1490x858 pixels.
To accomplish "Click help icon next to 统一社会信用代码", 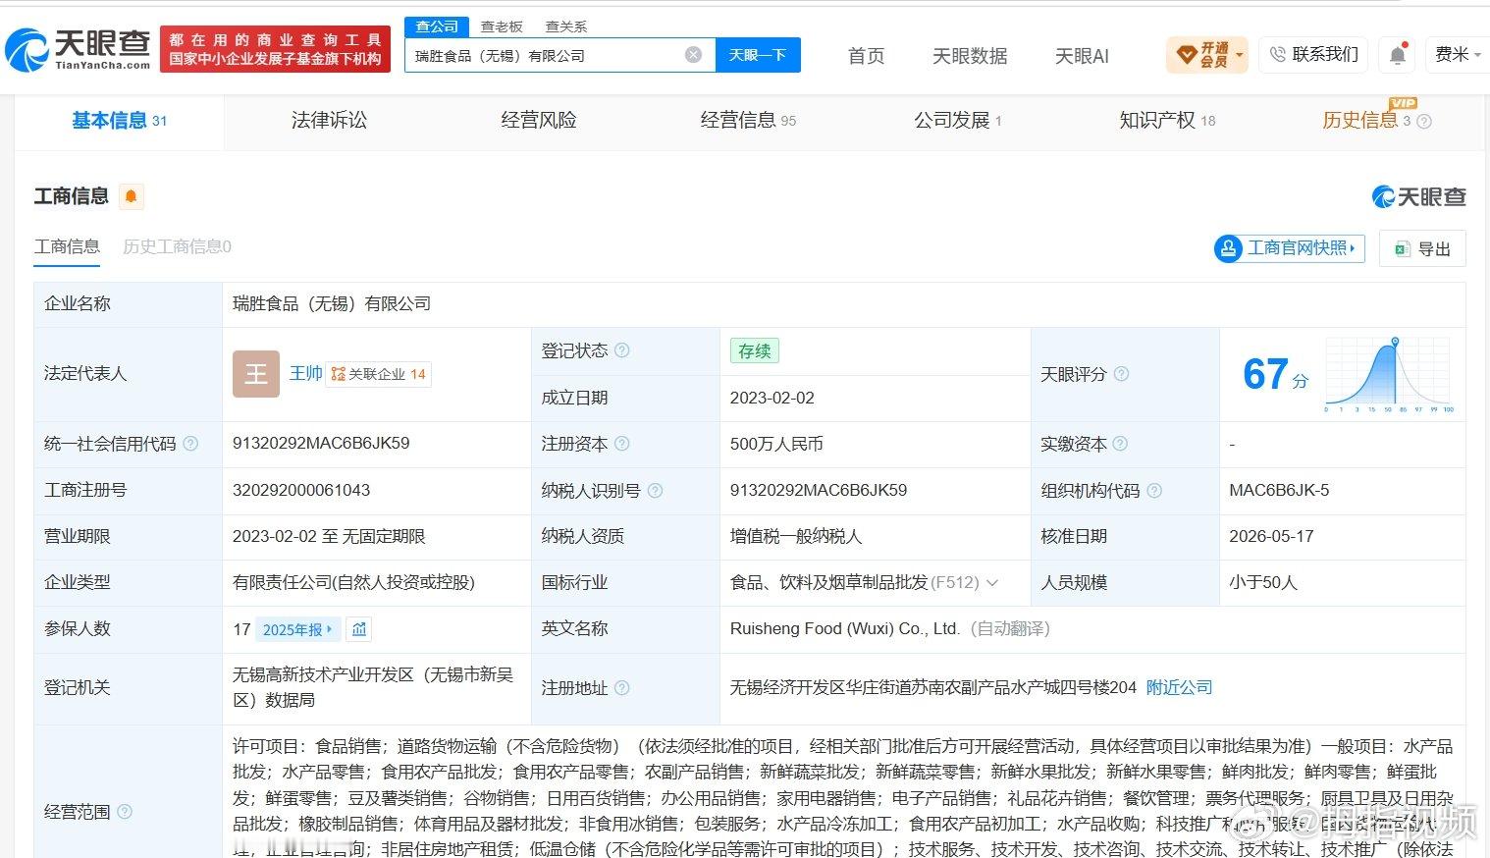I will (x=190, y=444).
